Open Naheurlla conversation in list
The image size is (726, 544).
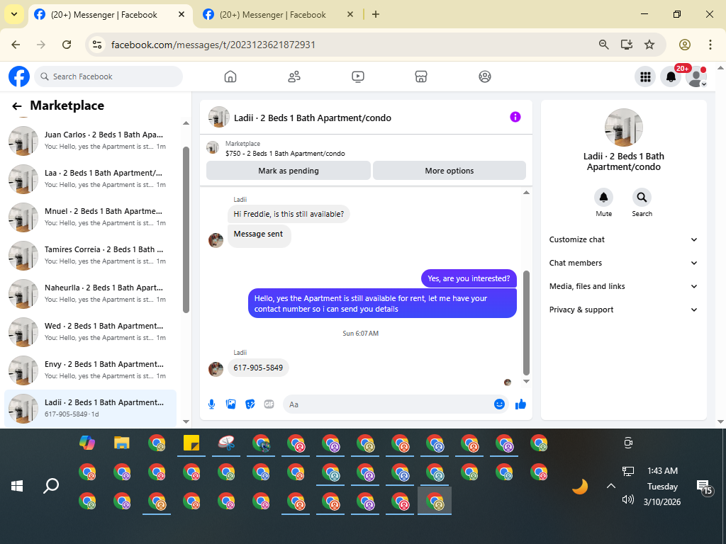[90, 294]
